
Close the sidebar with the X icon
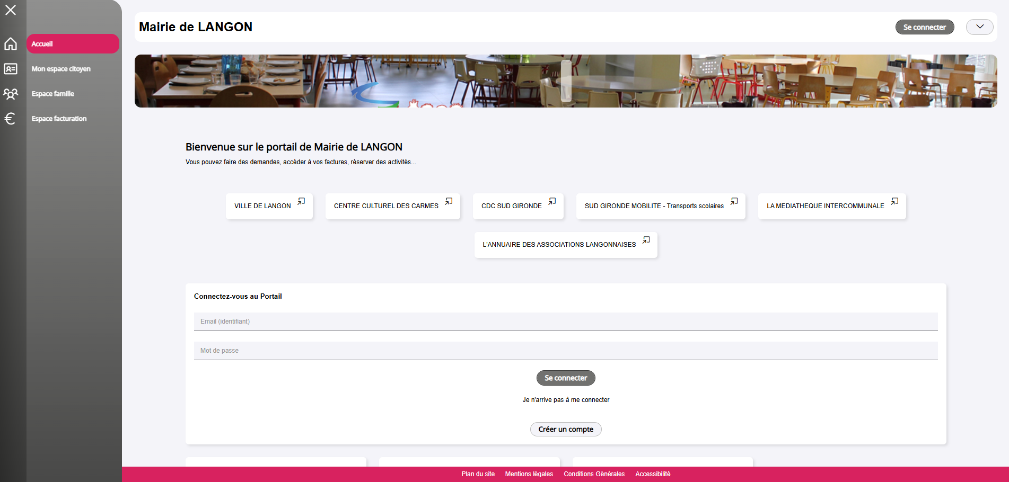(x=11, y=10)
